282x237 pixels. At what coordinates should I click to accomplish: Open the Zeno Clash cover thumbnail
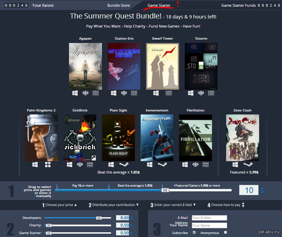click(243, 138)
